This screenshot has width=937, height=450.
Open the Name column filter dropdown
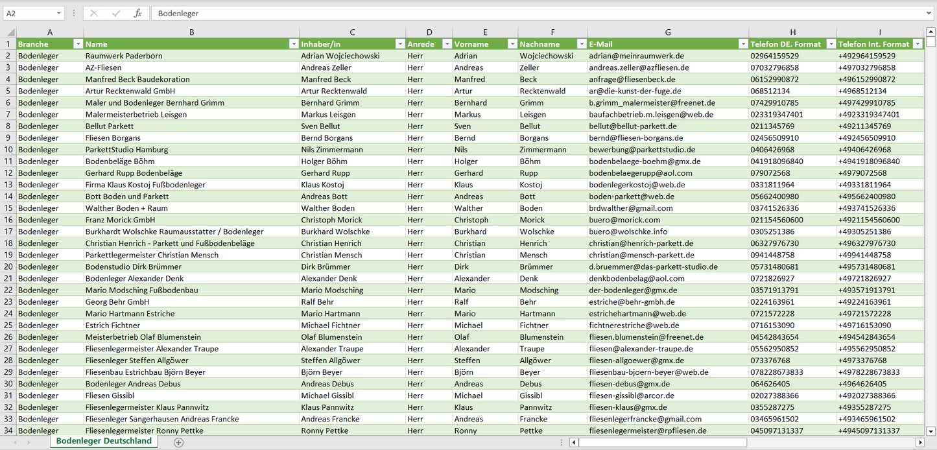click(x=293, y=44)
